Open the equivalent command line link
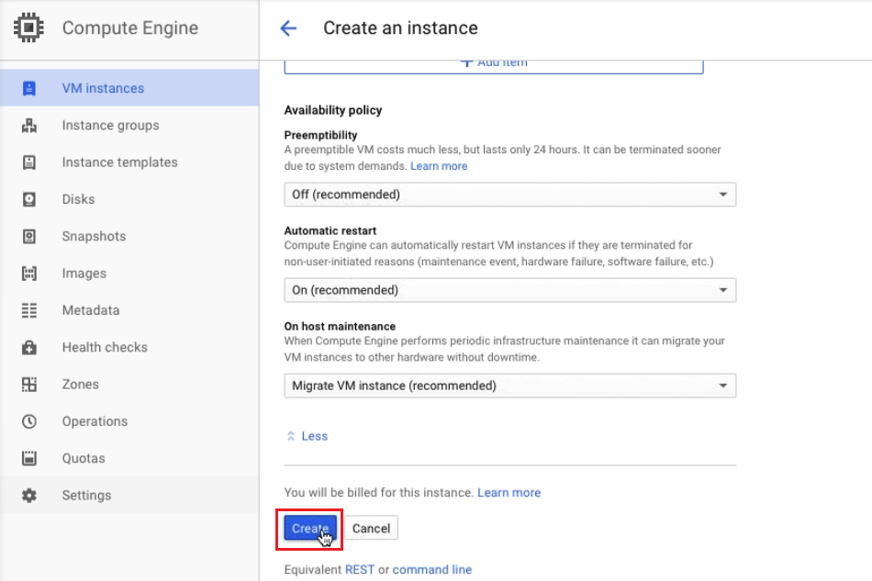 pos(432,570)
